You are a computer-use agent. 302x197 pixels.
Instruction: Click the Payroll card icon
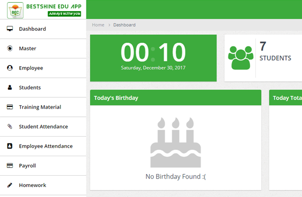pos(10,165)
